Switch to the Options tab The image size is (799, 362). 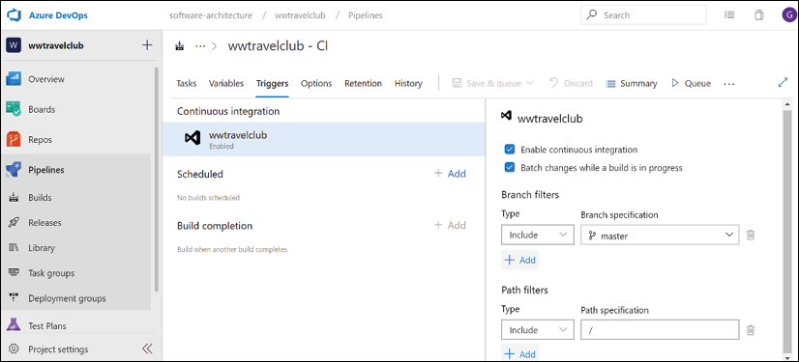(316, 83)
